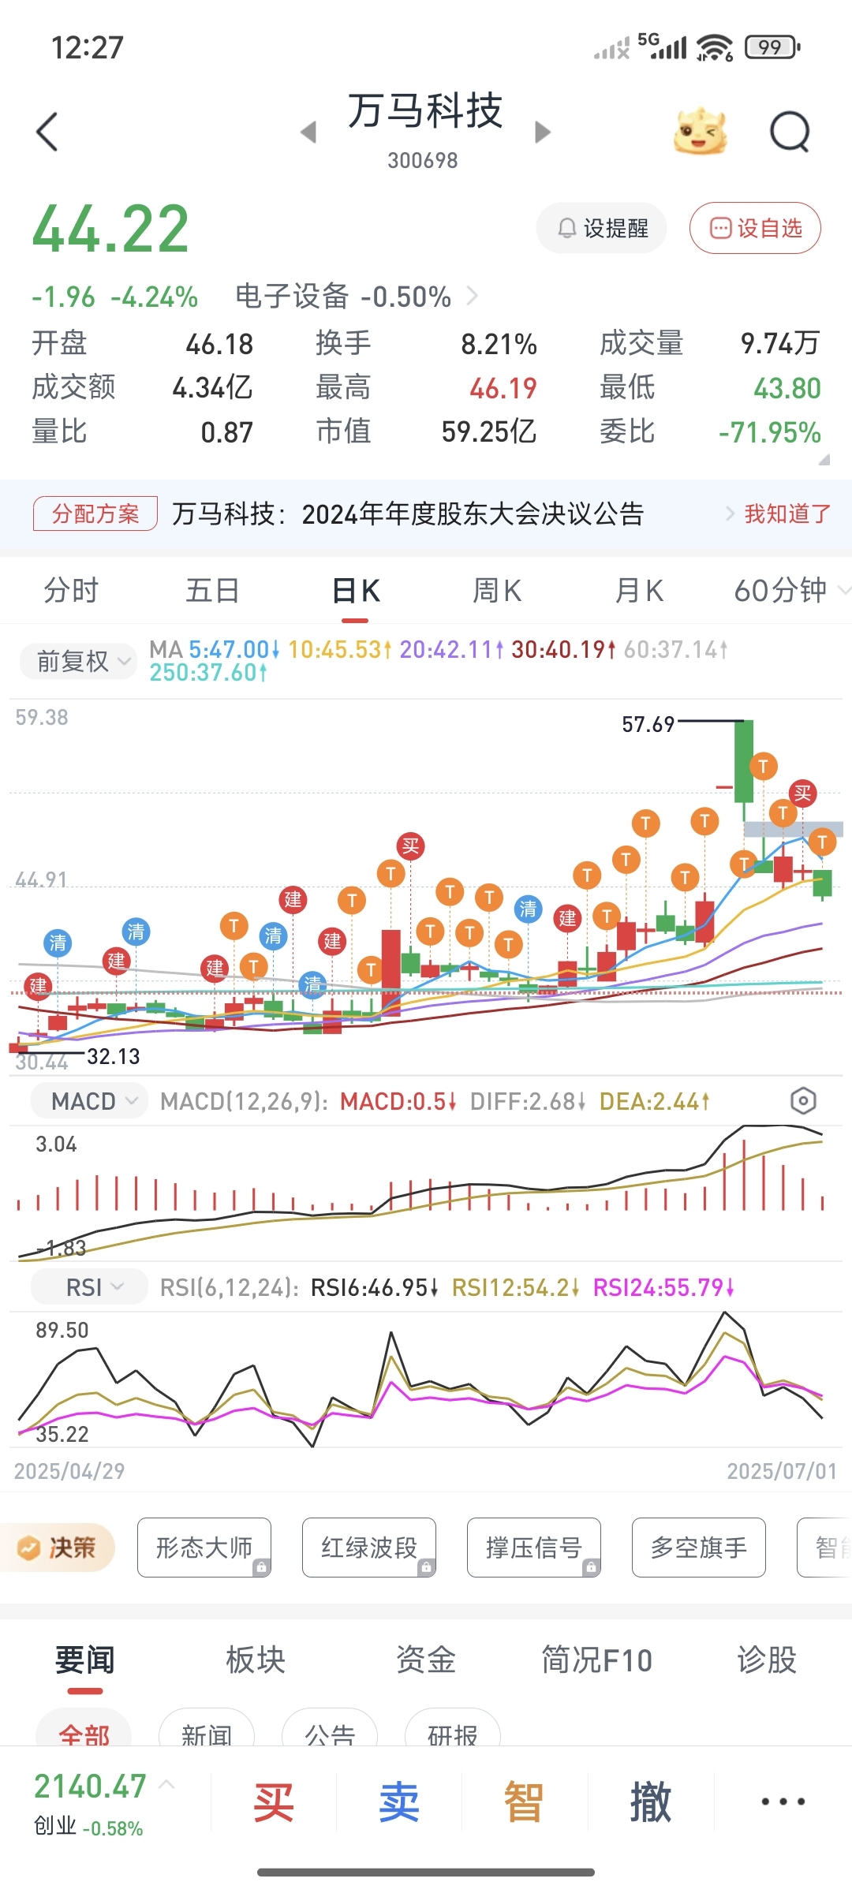Tap the 市值 59.25亿 value
This screenshot has width=852, height=1893.
pyautogui.click(x=489, y=432)
